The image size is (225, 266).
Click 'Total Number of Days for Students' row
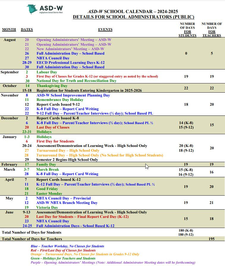pyautogui.click(x=112, y=232)
